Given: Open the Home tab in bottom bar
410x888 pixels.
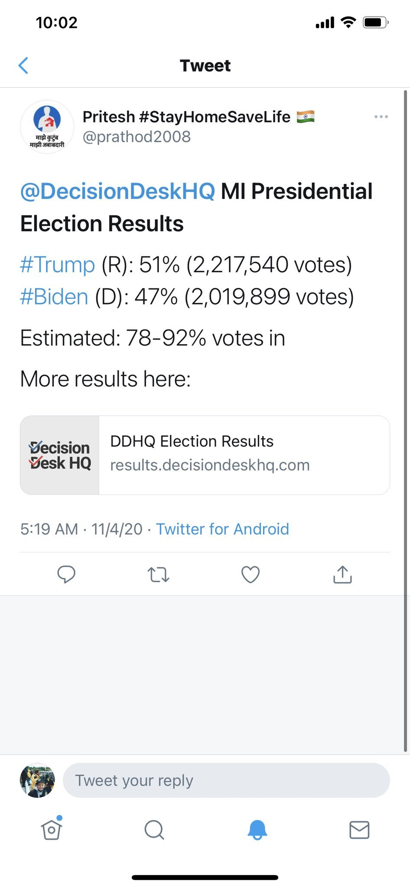Looking at the screenshot, I should pos(52,829).
